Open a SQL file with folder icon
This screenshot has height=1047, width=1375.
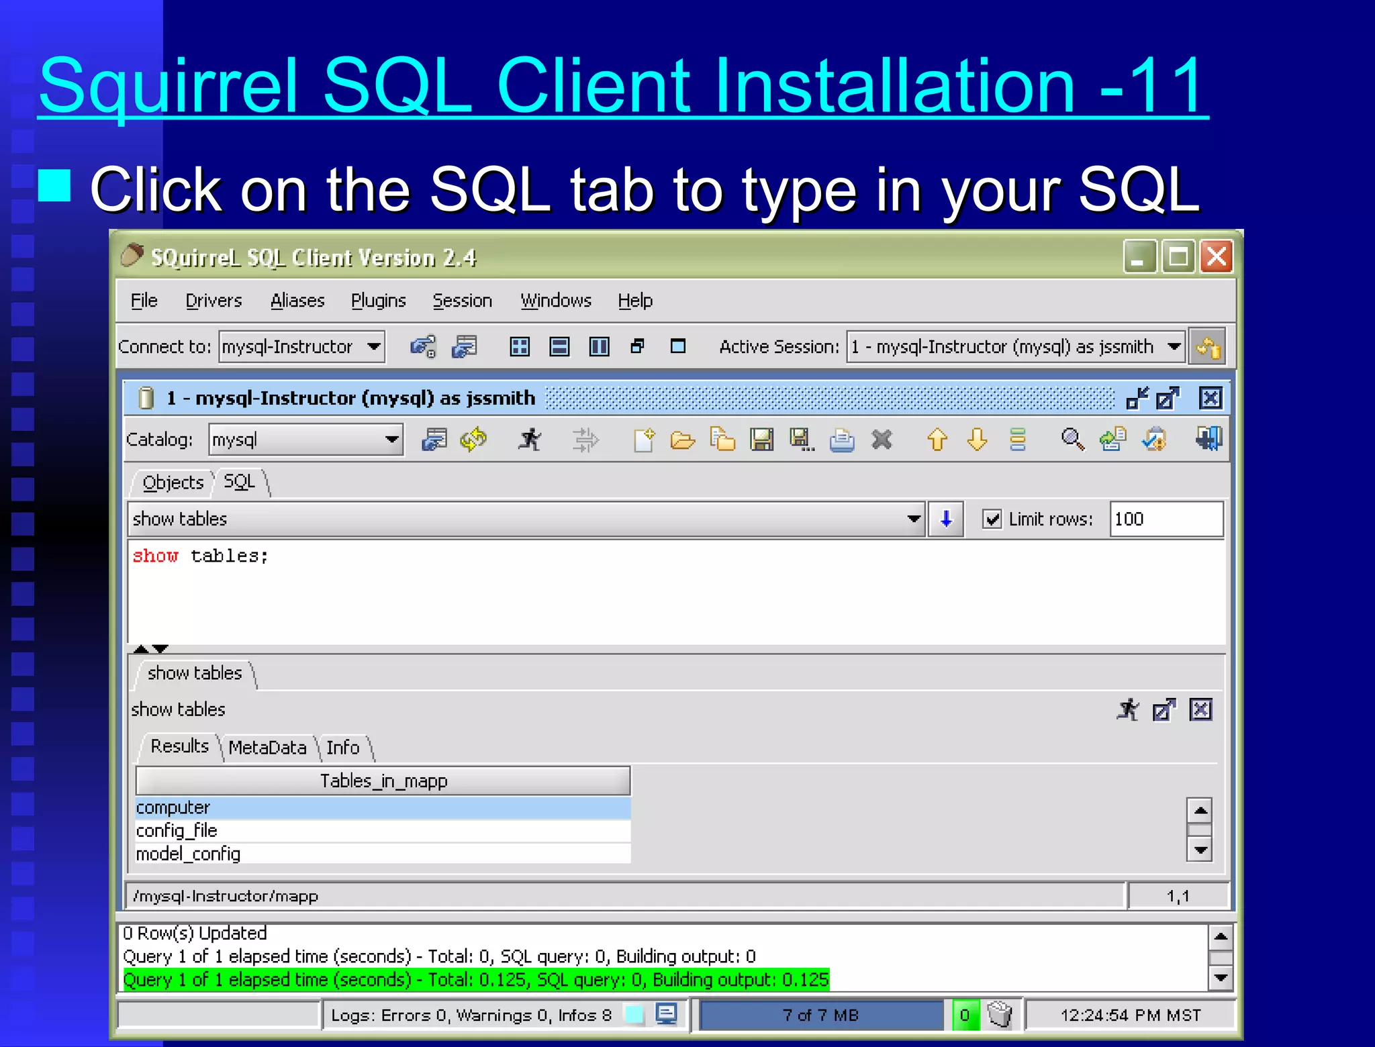683,440
